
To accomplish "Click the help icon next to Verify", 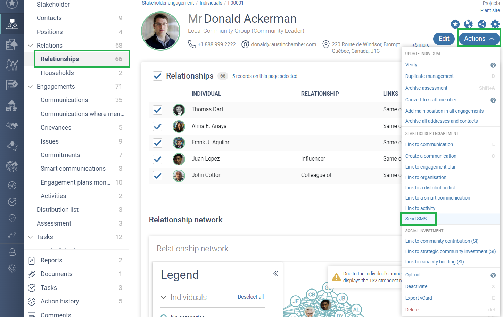I will pos(493,65).
